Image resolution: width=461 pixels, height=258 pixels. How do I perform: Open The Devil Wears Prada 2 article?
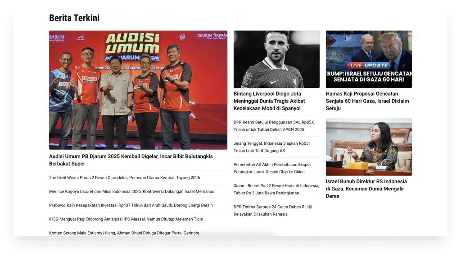125,178
